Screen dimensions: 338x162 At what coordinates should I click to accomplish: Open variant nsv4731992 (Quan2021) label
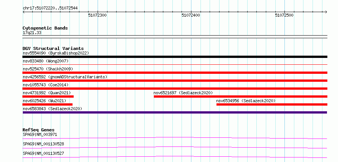coord(47,93)
